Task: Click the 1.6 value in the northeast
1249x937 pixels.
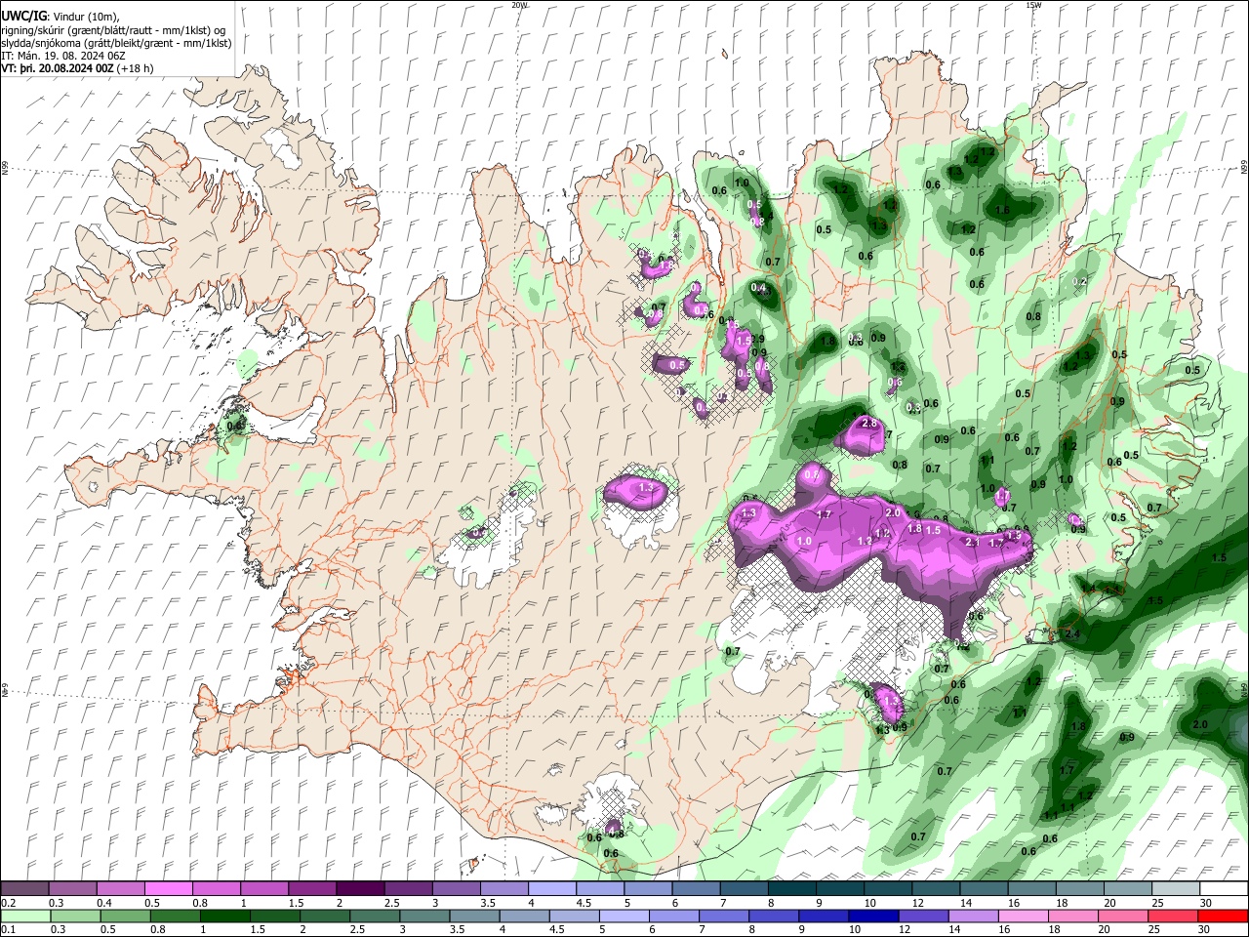Action: pyautogui.click(x=1002, y=210)
